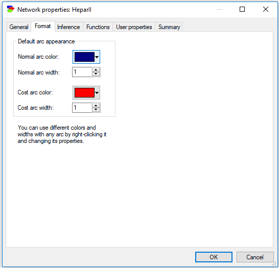
Task: Switch to the General tab
Action: (x=19, y=27)
